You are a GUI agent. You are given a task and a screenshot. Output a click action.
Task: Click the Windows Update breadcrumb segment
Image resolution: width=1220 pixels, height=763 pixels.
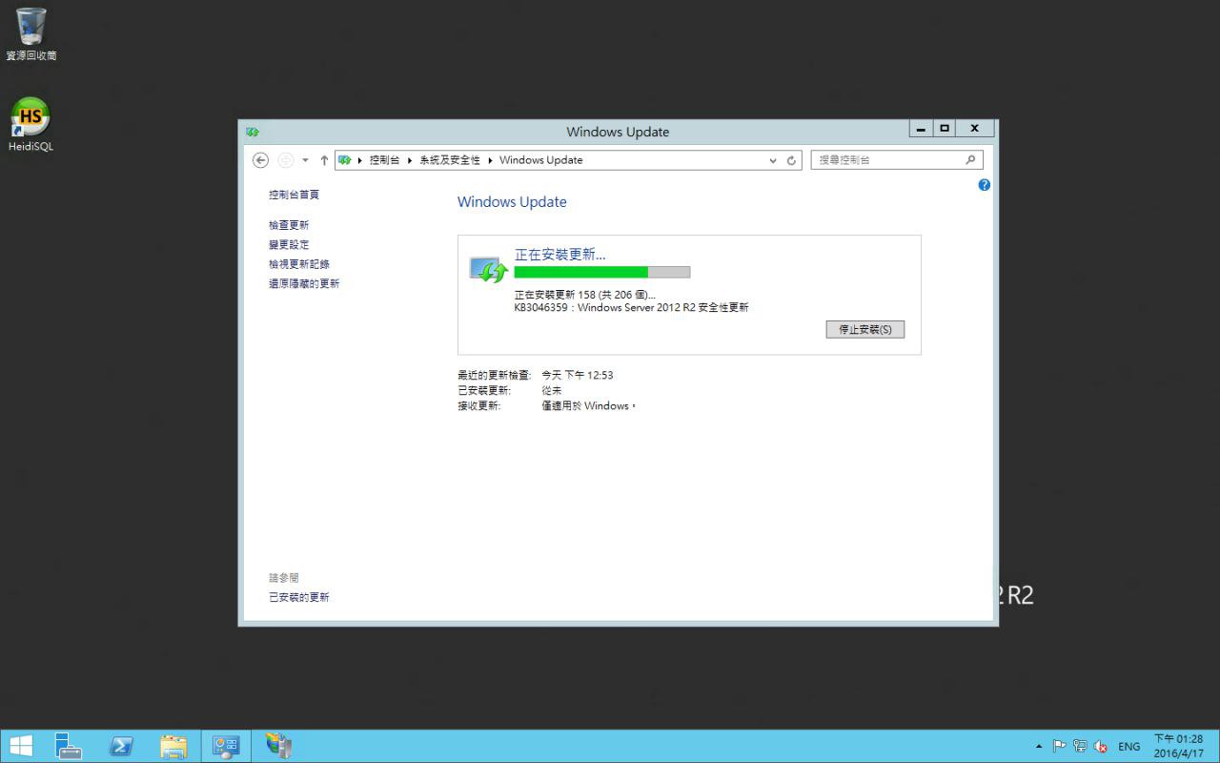tap(540, 160)
